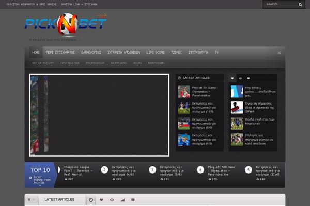
Task: Open Top 10 item 'Εκτιμήσεις και προγνωστικά (4/6)'
Action: [x=124, y=170]
